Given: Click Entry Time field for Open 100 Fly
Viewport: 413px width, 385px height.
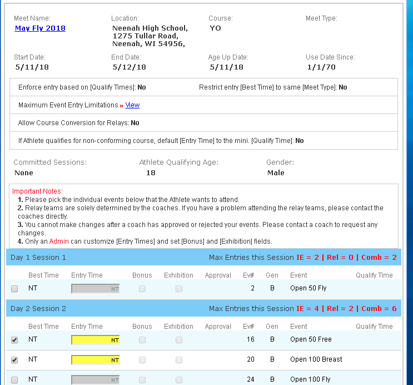Looking at the screenshot, I should pos(96,380).
